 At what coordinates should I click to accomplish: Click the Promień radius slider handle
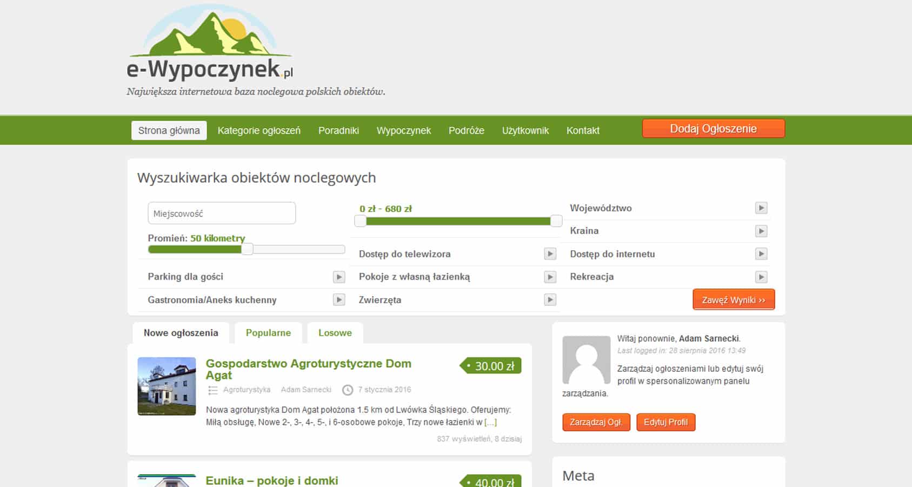(247, 249)
